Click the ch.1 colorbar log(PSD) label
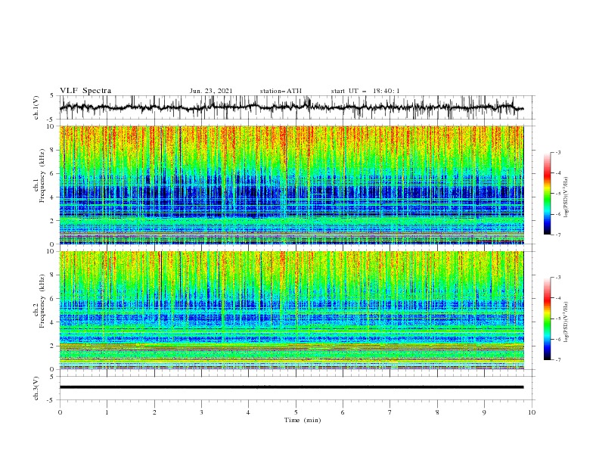The image size is (599, 463). 567,197
